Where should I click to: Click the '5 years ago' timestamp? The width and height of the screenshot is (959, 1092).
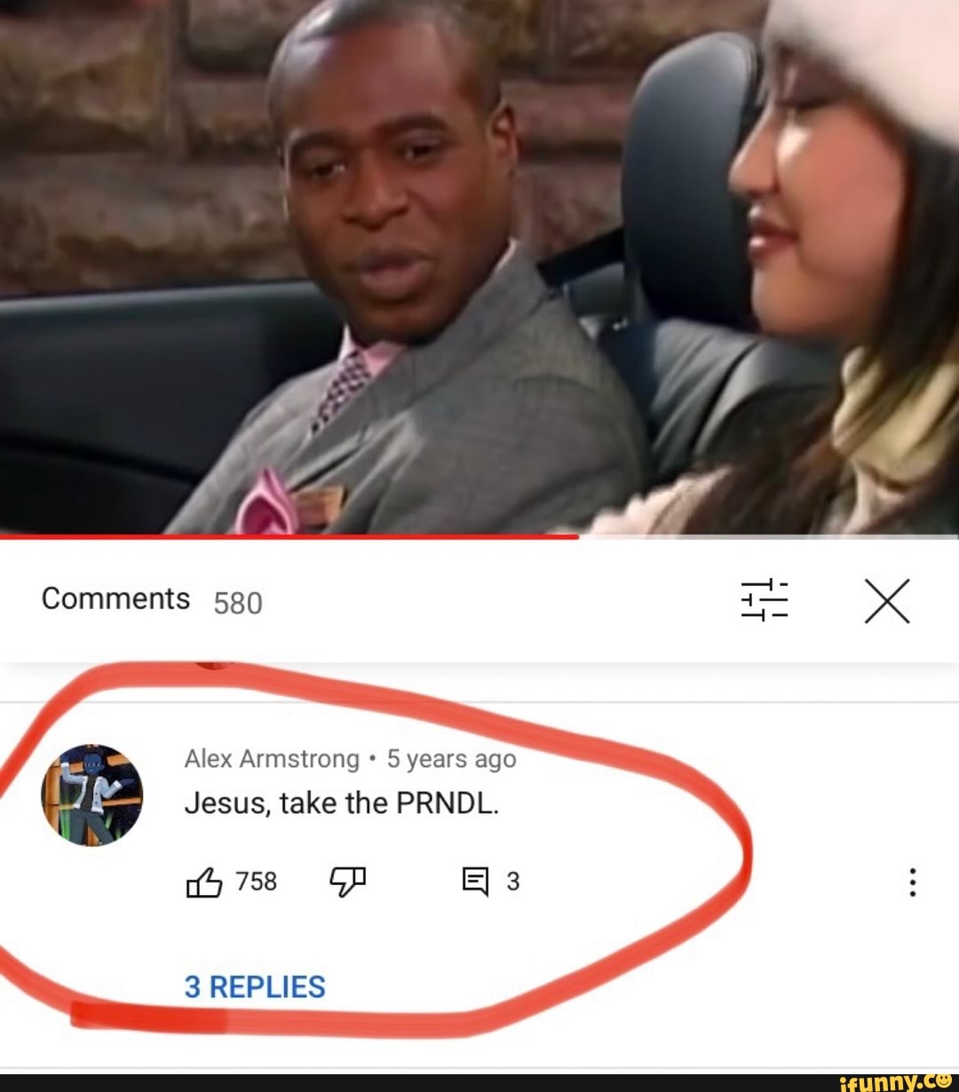(x=451, y=759)
